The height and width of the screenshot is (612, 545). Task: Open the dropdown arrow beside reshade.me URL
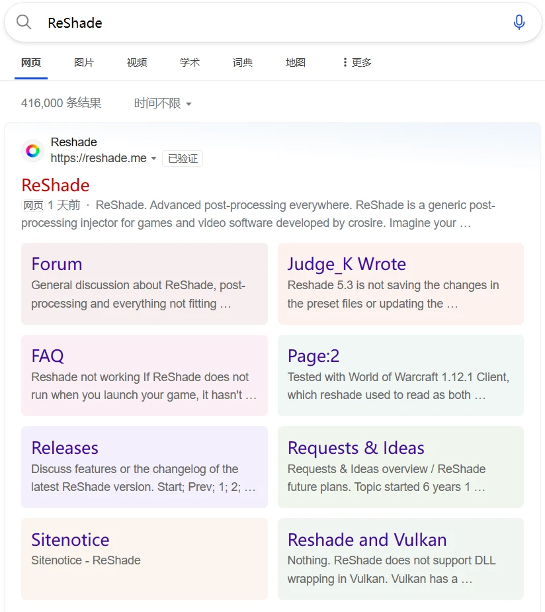click(154, 159)
